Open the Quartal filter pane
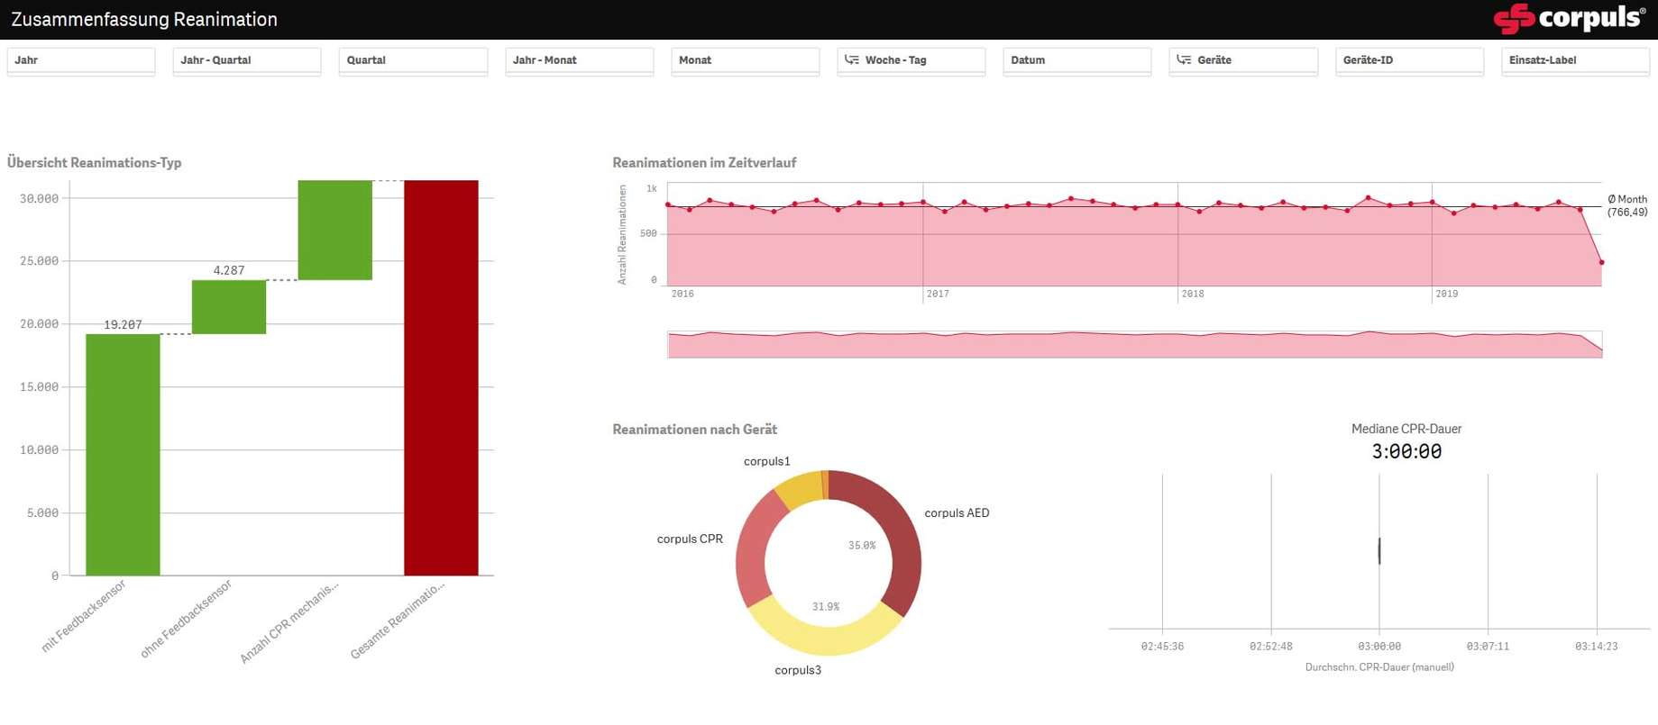This screenshot has width=1658, height=725. [x=413, y=60]
